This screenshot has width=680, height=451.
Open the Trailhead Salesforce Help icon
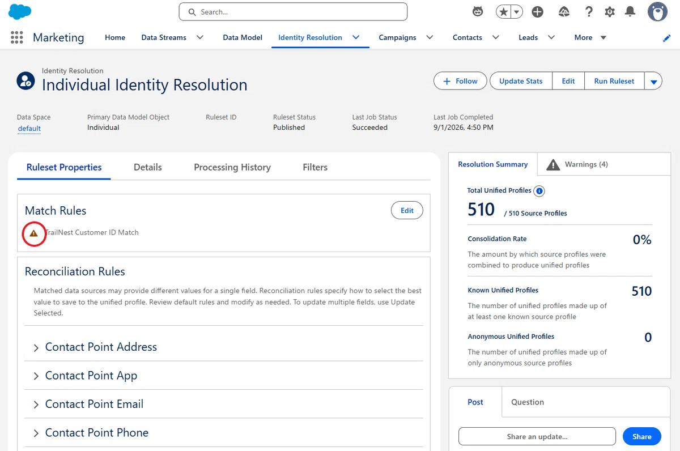pyautogui.click(x=564, y=12)
